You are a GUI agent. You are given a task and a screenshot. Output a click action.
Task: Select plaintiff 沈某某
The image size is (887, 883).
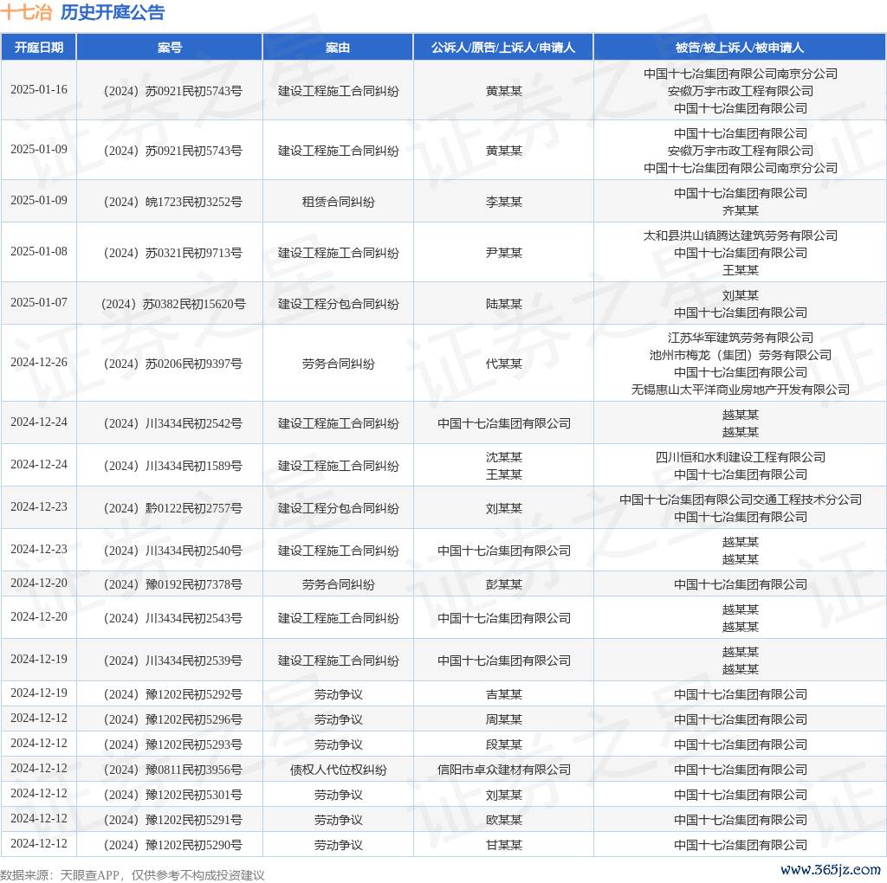(503, 457)
